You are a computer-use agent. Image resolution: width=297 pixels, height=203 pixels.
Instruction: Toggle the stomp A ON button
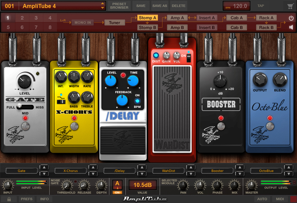click(x=117, y=193)
